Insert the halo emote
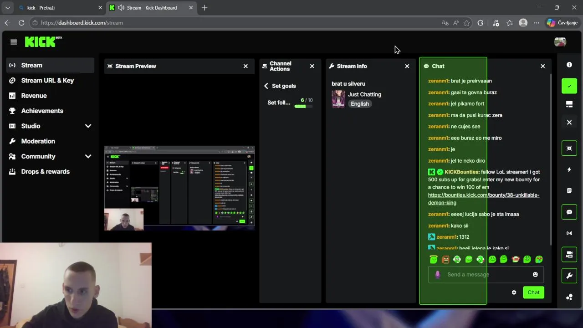This screenshot has height=328, width=583. click(434, 259)
